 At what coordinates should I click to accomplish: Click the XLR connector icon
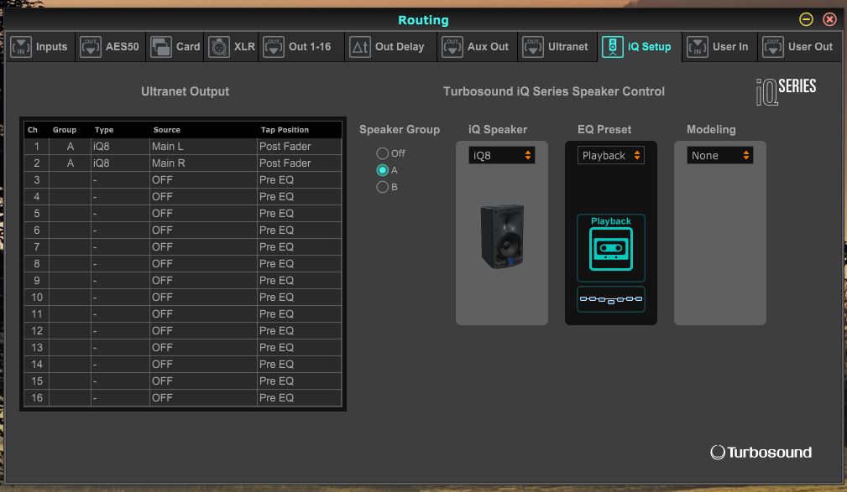click(x=219, y=47)
